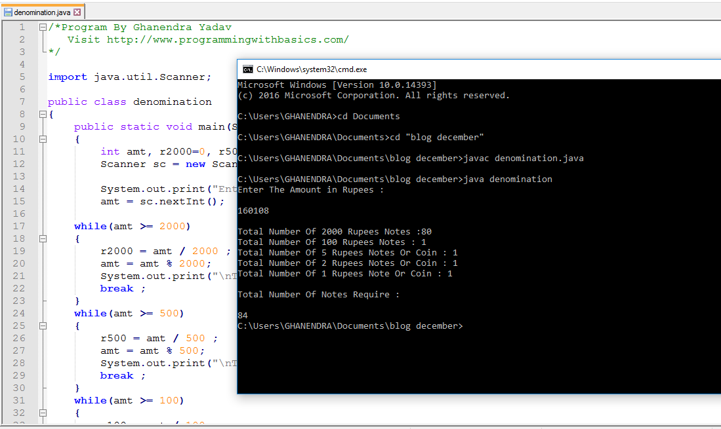Click line number 5 in the gutter

[22, 77]
